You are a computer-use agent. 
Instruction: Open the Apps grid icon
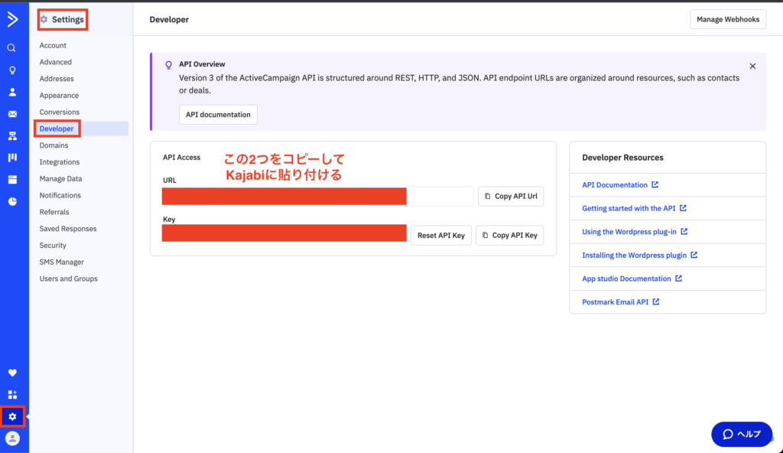click(12, 395)
